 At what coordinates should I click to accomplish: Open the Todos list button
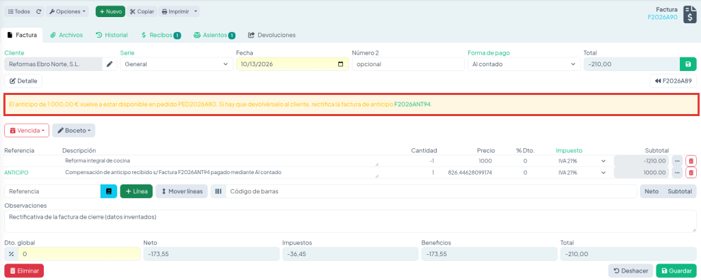click(x=18, y=12)
